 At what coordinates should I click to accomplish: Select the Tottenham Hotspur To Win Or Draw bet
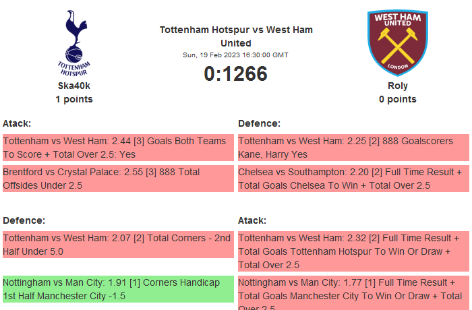pos(353,251)
